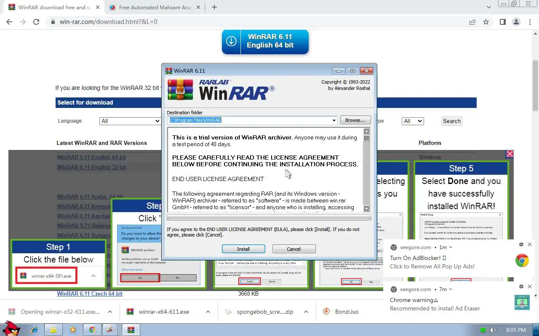Image resolution: width=539 pixels, height=336 pixels.
Task: Click the 3668 KB size text
Action: coord(248,294)
